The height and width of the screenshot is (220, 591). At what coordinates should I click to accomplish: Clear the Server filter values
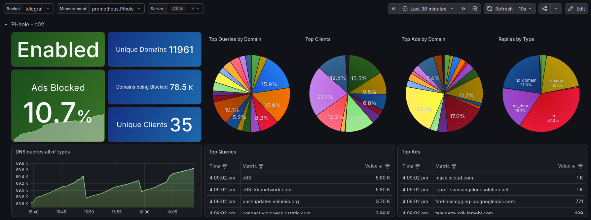pyautogui.click(x=193, y=9)
